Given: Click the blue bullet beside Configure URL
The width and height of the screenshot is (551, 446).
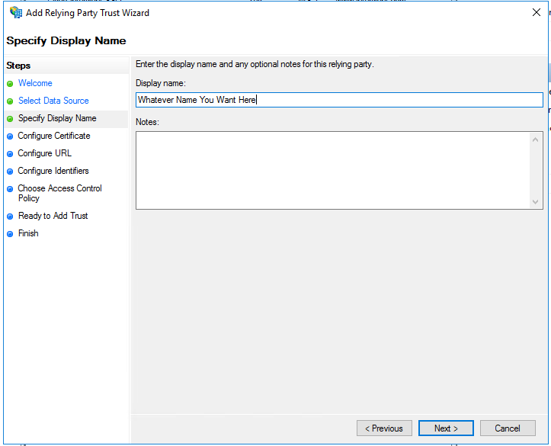Looking at the screenshot, I should 10,154.
